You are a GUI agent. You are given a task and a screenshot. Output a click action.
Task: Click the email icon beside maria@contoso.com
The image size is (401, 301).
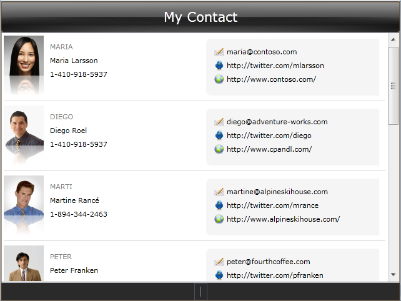tap(219, 52)
